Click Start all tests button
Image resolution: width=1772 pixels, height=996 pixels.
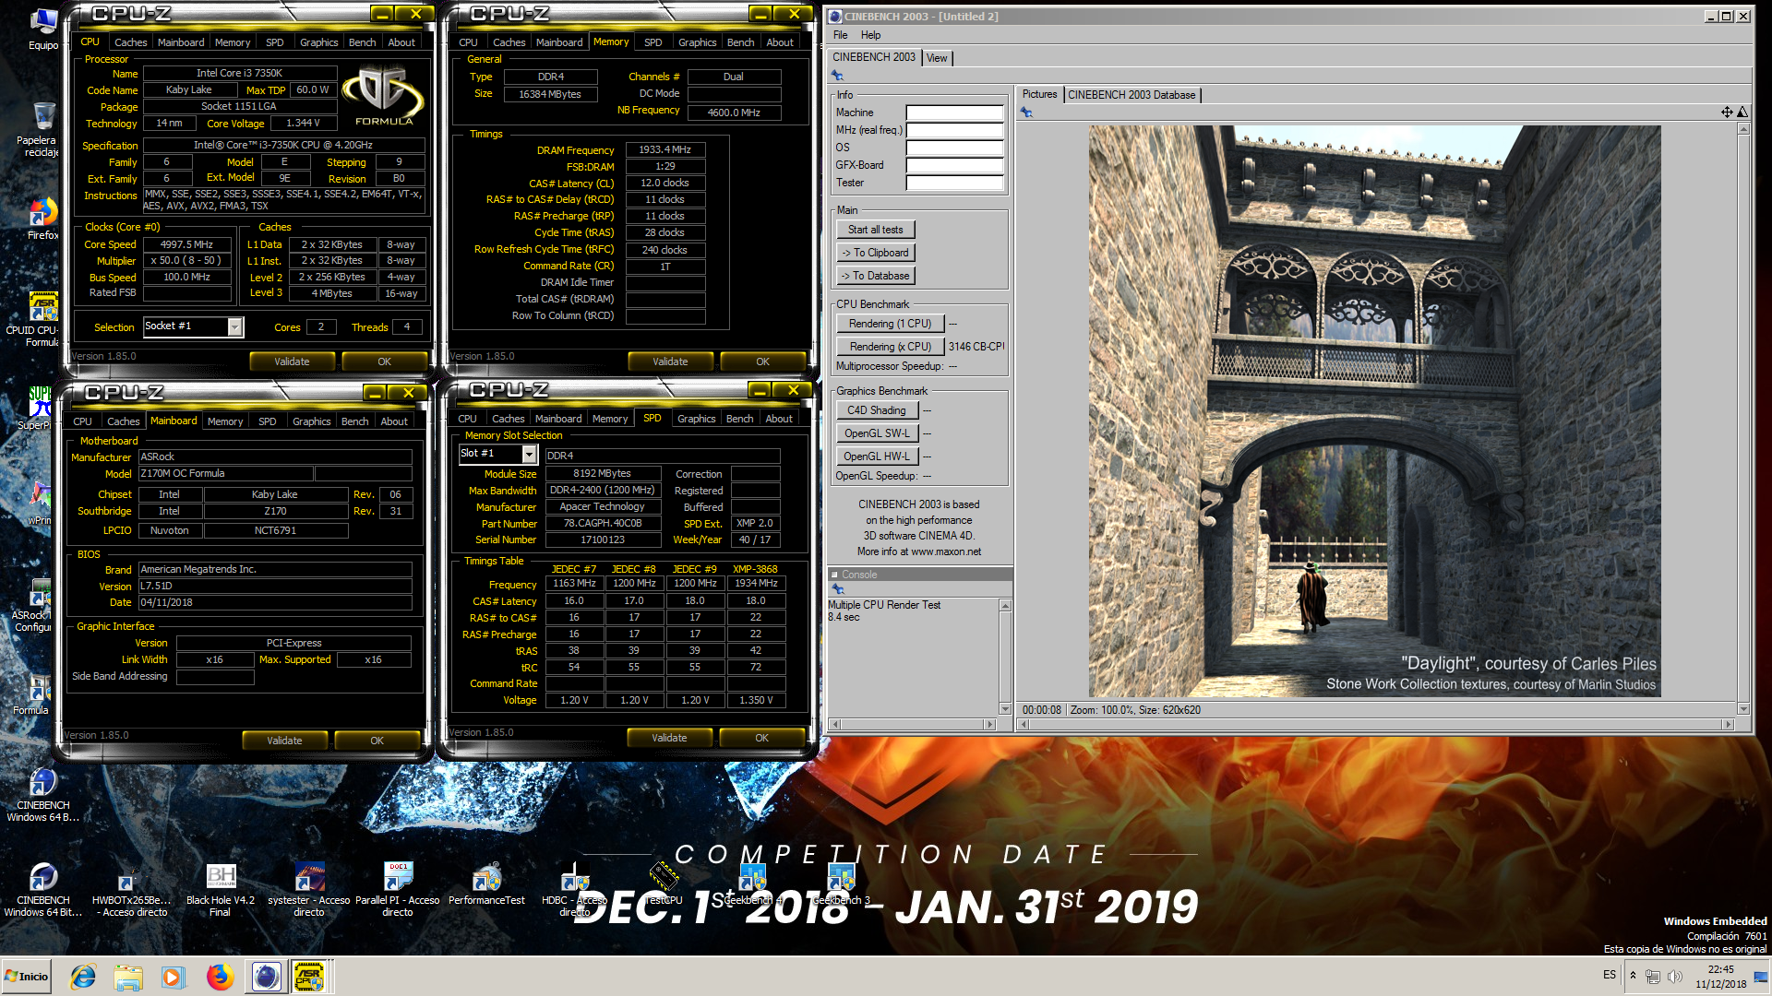click(876, 230)
